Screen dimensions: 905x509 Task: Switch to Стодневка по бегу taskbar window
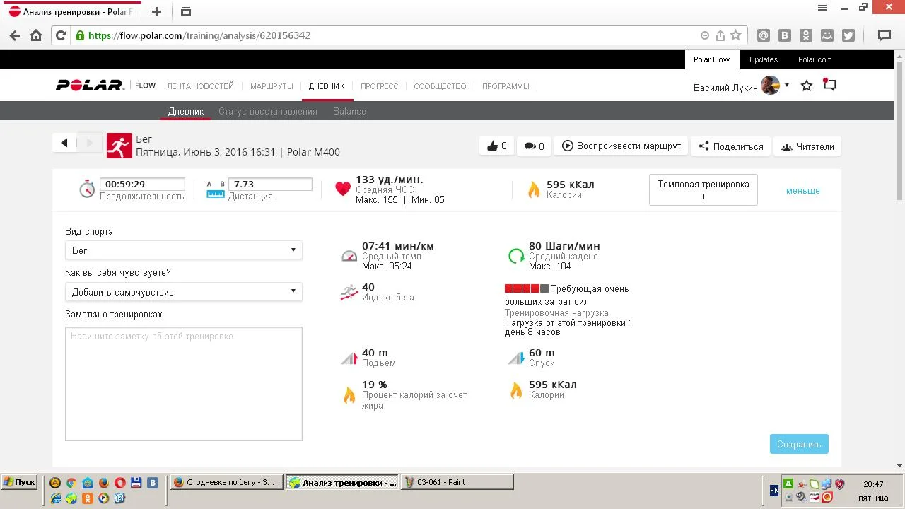pos(226,482)
